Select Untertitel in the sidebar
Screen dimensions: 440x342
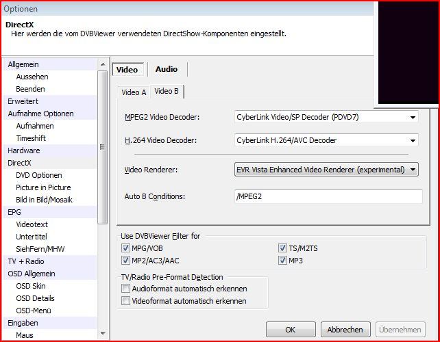point(50,237)
